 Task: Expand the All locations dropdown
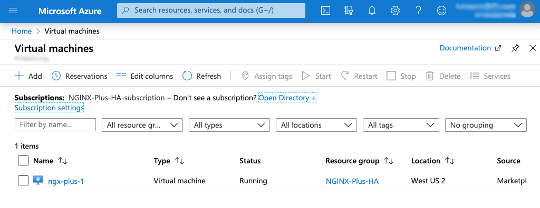pos(316,125)
